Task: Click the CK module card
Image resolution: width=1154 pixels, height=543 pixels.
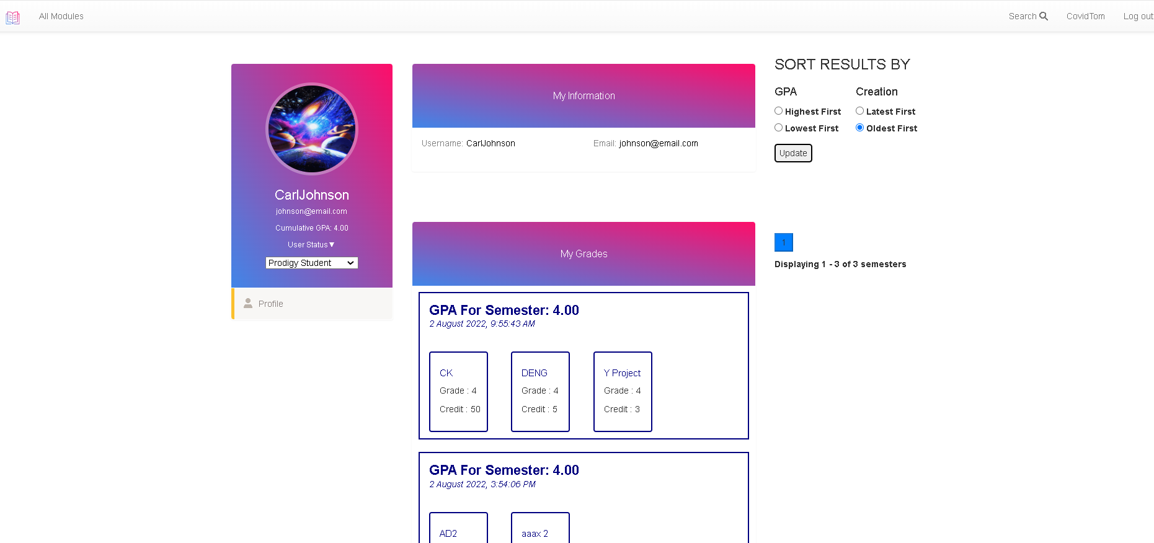Action: (x=458, y=392)
